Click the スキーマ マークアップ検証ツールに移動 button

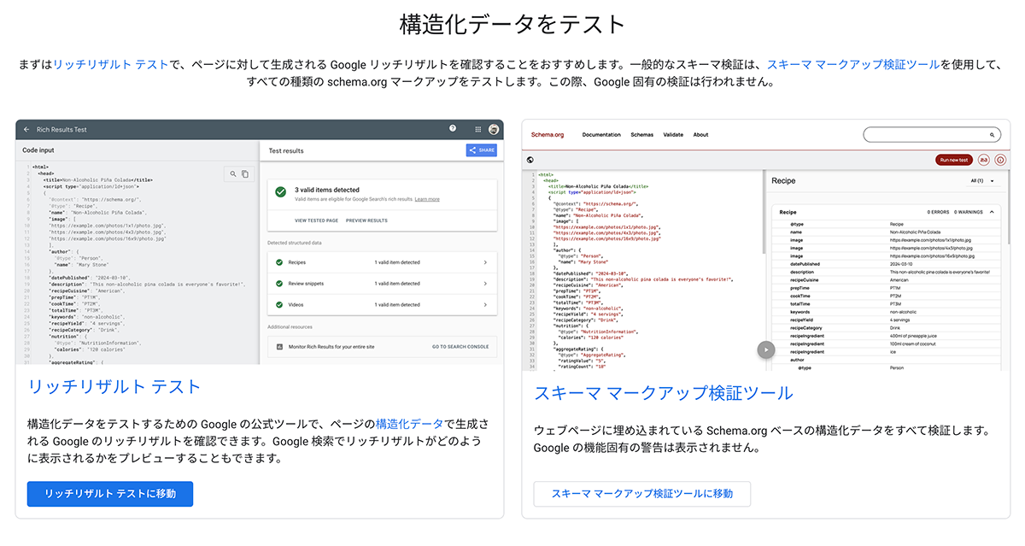point(641,494)
